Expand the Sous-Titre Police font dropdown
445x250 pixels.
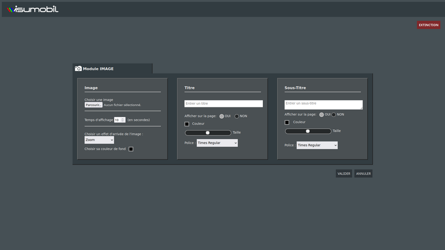click(x=317, y=145)
